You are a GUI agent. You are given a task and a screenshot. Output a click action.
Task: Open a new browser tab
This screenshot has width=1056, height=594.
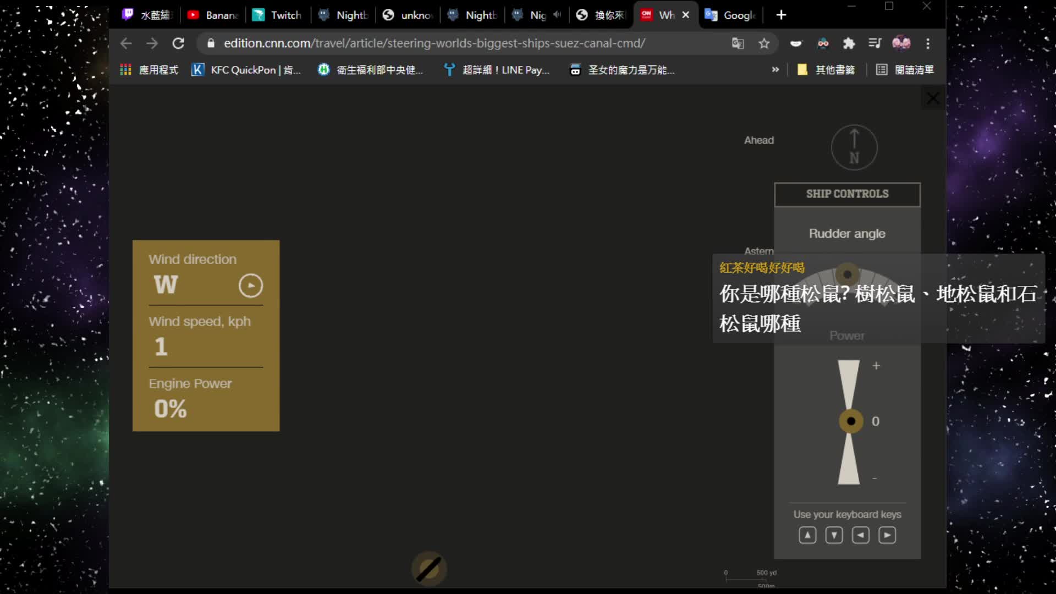coord(781,15)
